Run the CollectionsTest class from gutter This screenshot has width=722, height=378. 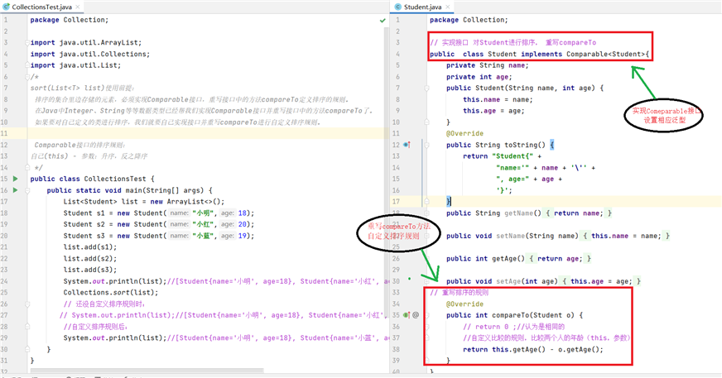(16, 179)
